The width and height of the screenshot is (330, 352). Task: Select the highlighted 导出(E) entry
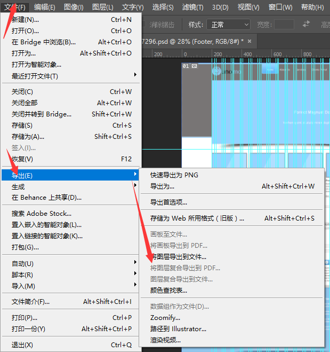70,175
